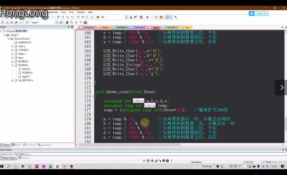Open the Pack Installer icon
The width and height of the screenshot is (287, 175).
pos(85,22)
